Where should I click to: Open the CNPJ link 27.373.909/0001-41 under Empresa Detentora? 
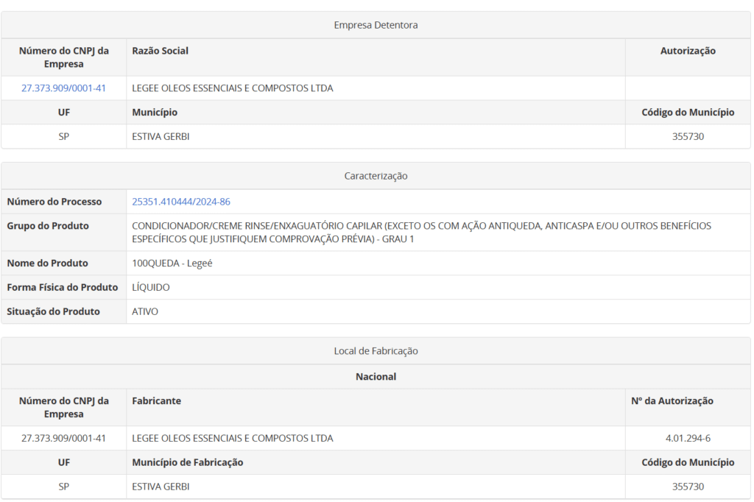click(x=63, y=88)
